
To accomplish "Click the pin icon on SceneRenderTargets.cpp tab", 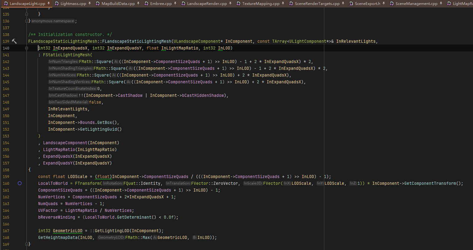I will coord(343,3).
